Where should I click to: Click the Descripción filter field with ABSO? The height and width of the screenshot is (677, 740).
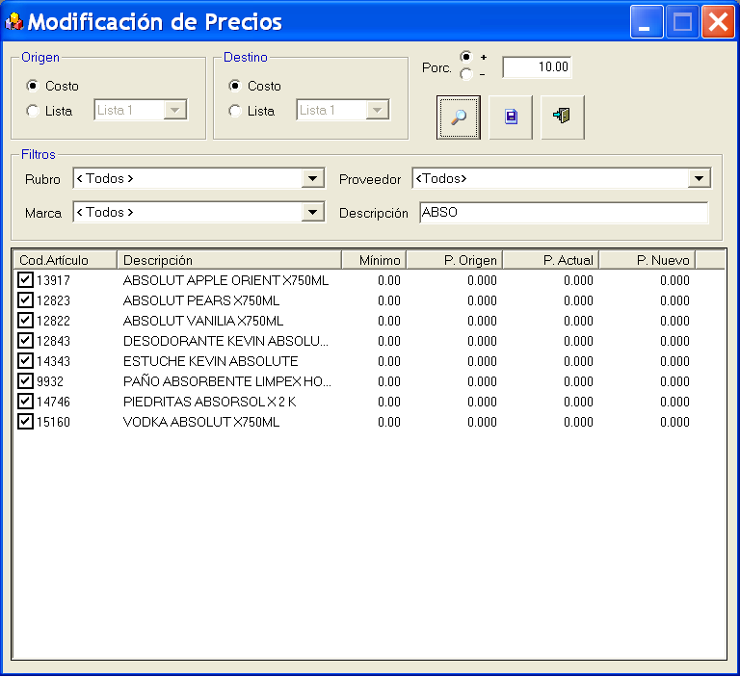[564, 212]
